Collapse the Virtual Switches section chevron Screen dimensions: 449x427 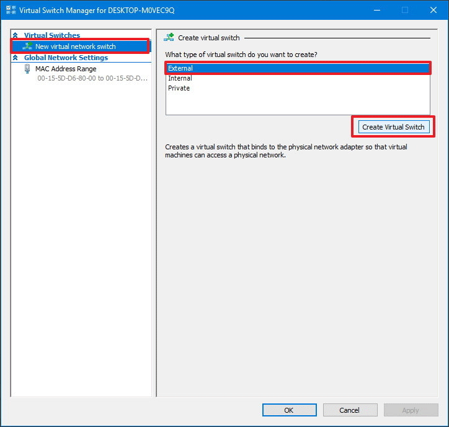[16, 35]
